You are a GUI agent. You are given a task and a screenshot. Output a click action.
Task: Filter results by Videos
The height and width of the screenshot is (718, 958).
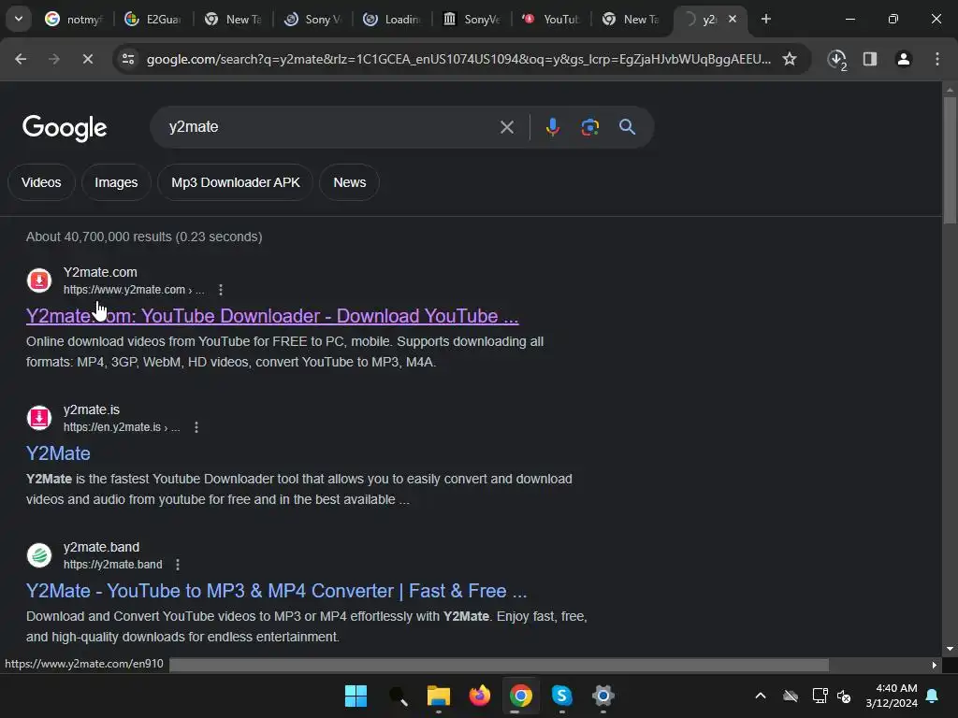tap(41, 182)
